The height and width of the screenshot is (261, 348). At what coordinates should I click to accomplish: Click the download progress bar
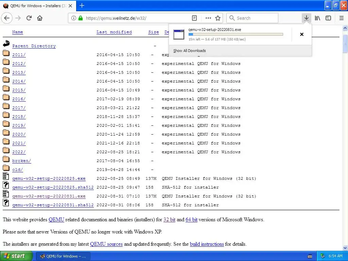[236, 34]
